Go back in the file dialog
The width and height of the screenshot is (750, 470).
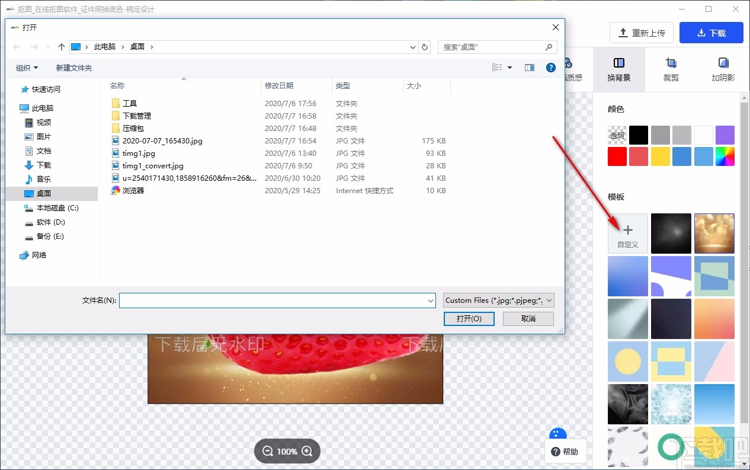17,47
